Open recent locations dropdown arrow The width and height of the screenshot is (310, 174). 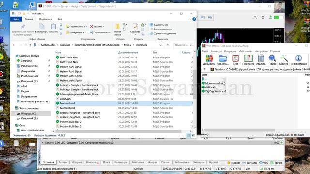pos(26,45)
